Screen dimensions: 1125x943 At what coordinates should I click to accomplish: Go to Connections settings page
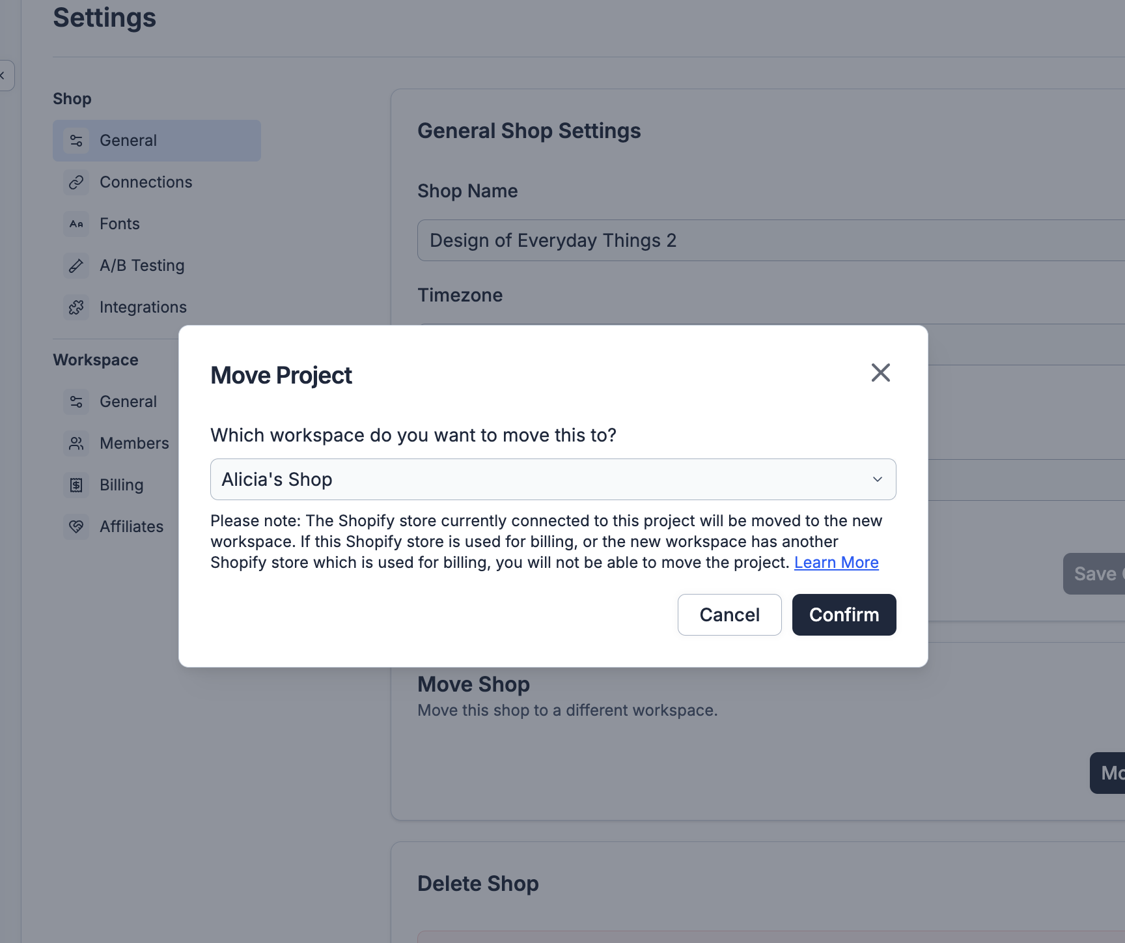[x=146, y=182]
